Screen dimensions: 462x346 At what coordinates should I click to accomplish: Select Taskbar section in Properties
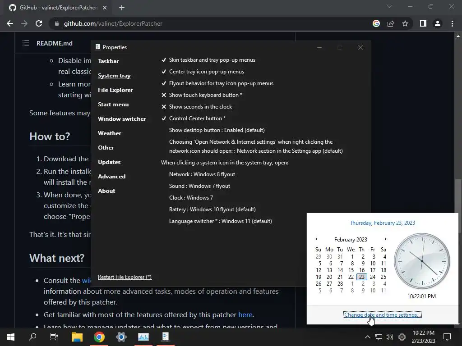click(108, 61)
